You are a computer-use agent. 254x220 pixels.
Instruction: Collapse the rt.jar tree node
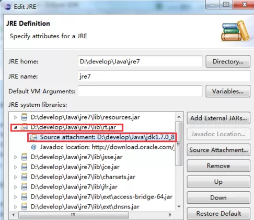coord(16,128)
